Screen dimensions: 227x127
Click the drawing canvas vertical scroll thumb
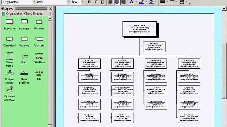pos(224,71)
